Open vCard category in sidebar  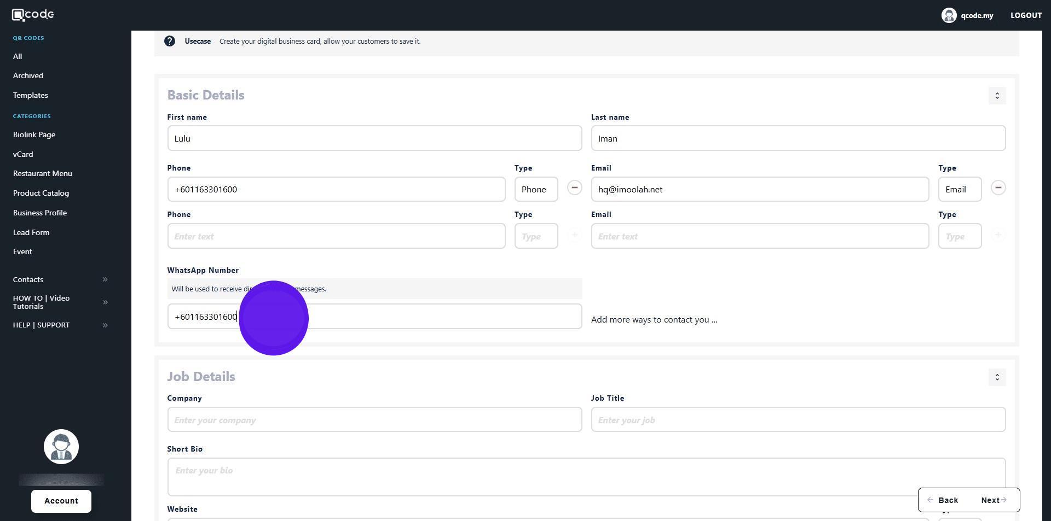(23, 154)
